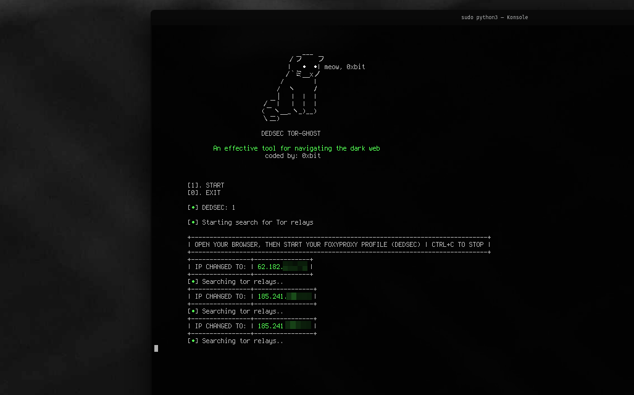Click the green IP value starting 62.182.
Screen dimensions: 634x395
tap(282, 267)
